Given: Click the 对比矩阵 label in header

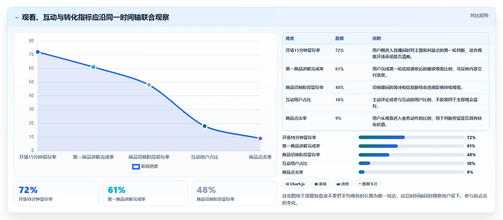Looking at the screenshot, I should 479,15.
